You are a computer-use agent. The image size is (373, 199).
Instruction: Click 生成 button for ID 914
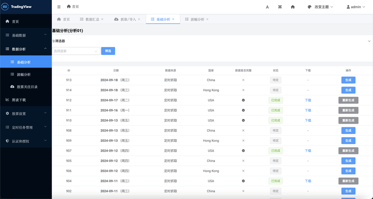(348, 90)
